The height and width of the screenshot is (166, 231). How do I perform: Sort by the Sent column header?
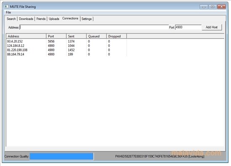point(76,36)
